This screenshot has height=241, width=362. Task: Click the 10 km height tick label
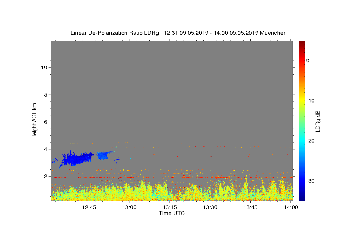tap(44, 67)
